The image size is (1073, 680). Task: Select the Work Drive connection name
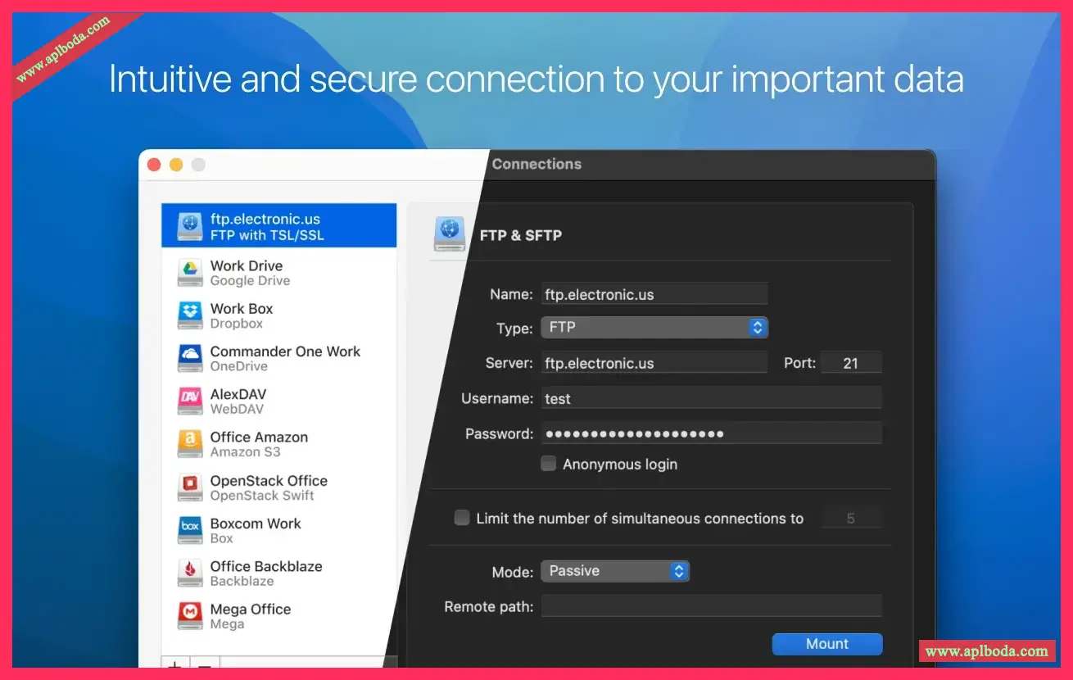(247, 265)
